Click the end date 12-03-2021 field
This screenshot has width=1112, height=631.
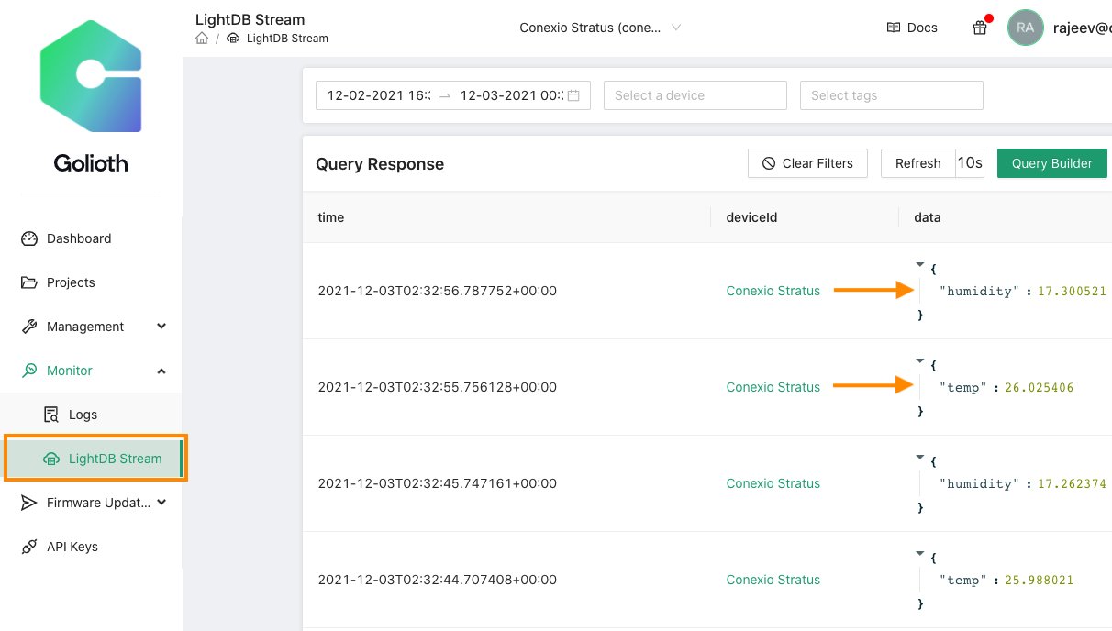pyautogui.click(x=511, y=95)
